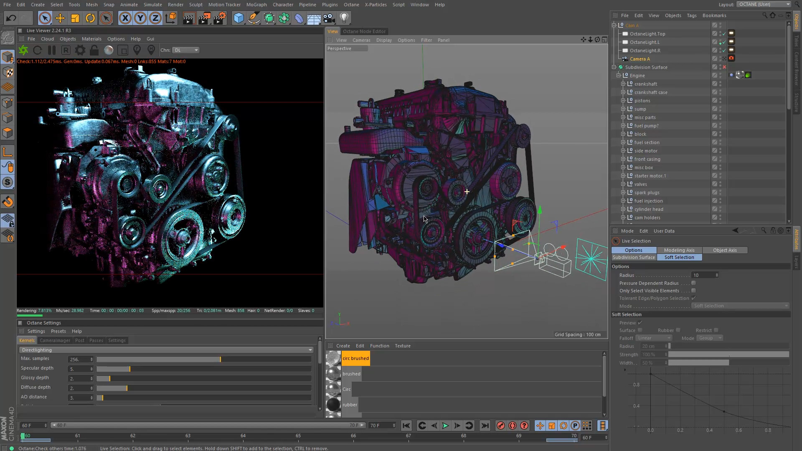Select the Move tool in top toolbar
Viewport: 802px width, 451px height.
click(x=60, y=18)
